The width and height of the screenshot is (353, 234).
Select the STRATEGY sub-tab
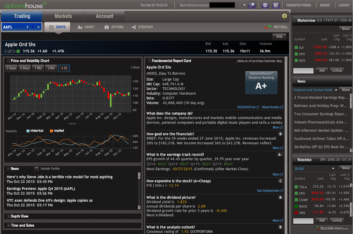click(142, 27)
